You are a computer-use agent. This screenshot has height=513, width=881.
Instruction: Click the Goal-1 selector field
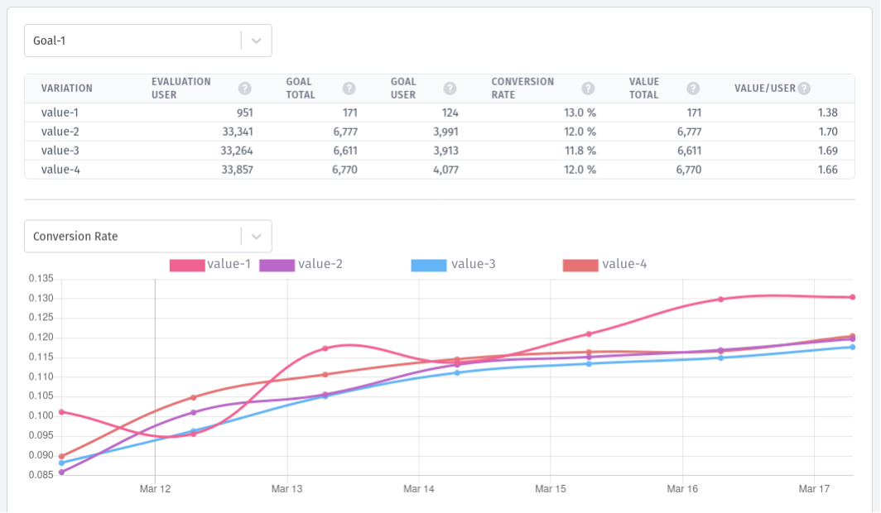(x=132, y=41)
